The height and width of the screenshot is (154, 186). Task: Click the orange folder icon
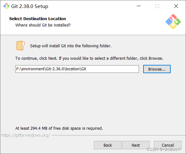[20, 46]
